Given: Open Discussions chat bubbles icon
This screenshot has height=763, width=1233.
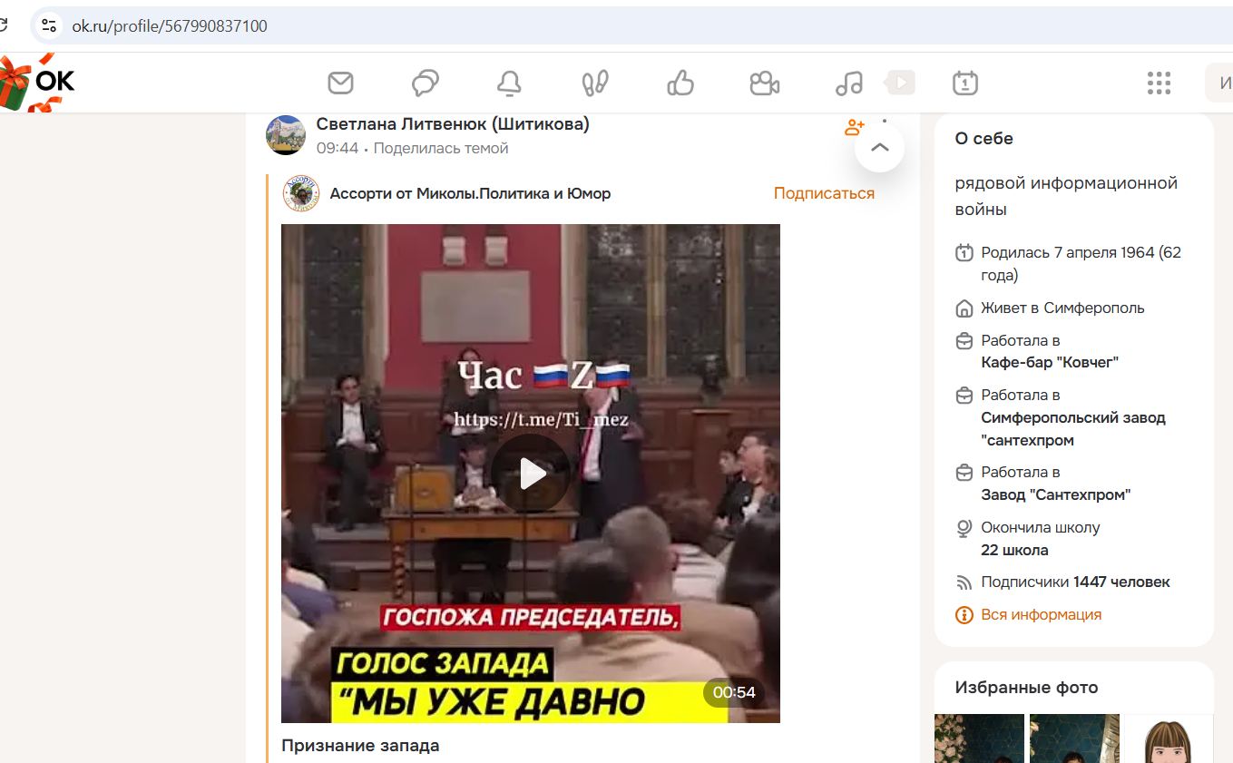Looking at the screenshot, I should pos(425,83).
